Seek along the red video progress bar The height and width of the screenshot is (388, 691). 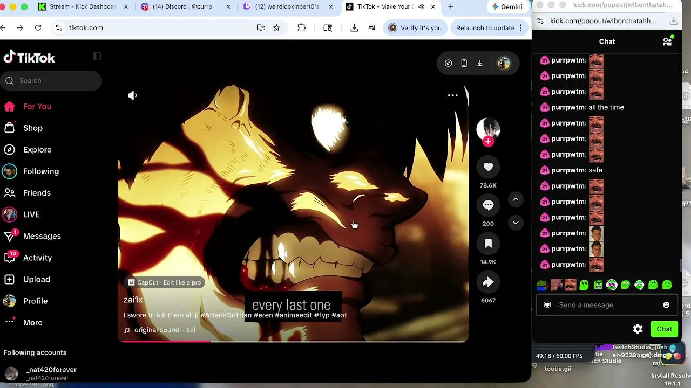click(x=293, y=341)
